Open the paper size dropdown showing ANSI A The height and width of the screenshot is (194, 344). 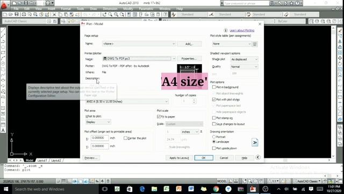pos(127,102)
